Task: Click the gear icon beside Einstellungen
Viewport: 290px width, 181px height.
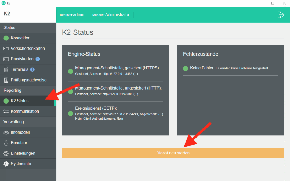Action: [6, 153]
